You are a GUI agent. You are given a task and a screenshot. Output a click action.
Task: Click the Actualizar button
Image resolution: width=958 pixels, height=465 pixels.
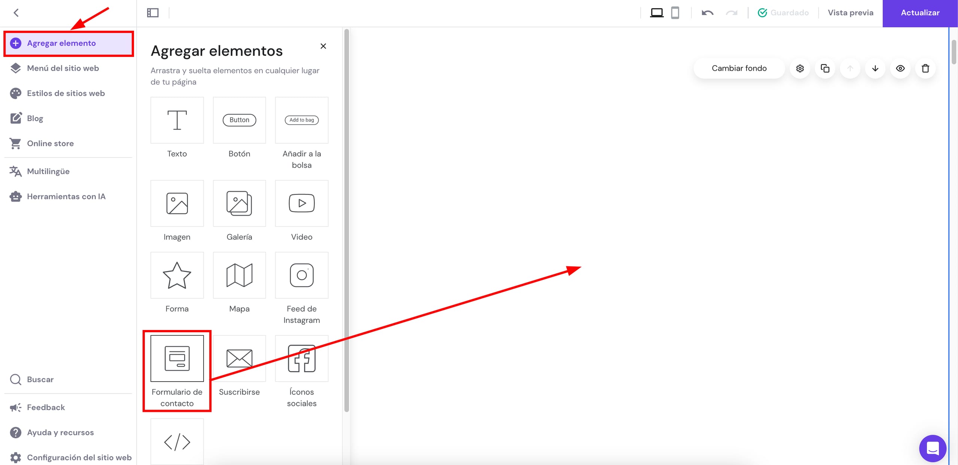920,13
